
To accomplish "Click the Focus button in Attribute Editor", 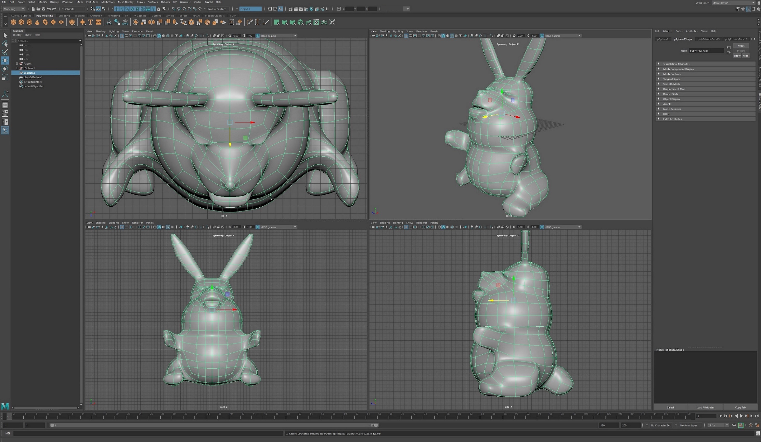I will 741,46.
